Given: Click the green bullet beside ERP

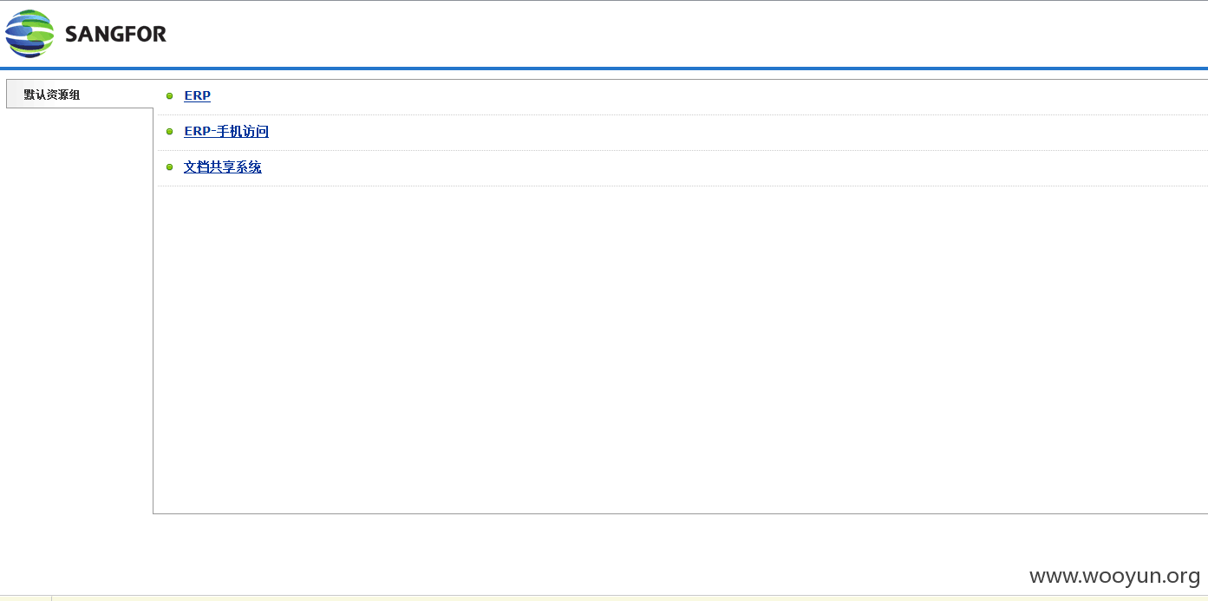Looking at the screenshot, I should [170, 96].
